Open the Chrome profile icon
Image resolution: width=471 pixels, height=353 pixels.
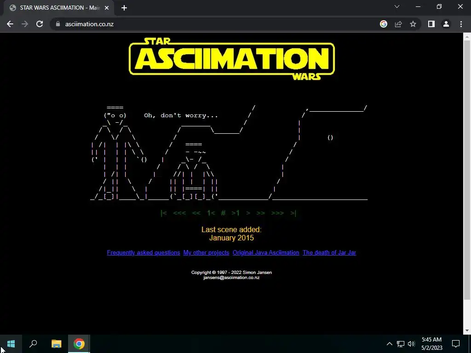(446, 24)
